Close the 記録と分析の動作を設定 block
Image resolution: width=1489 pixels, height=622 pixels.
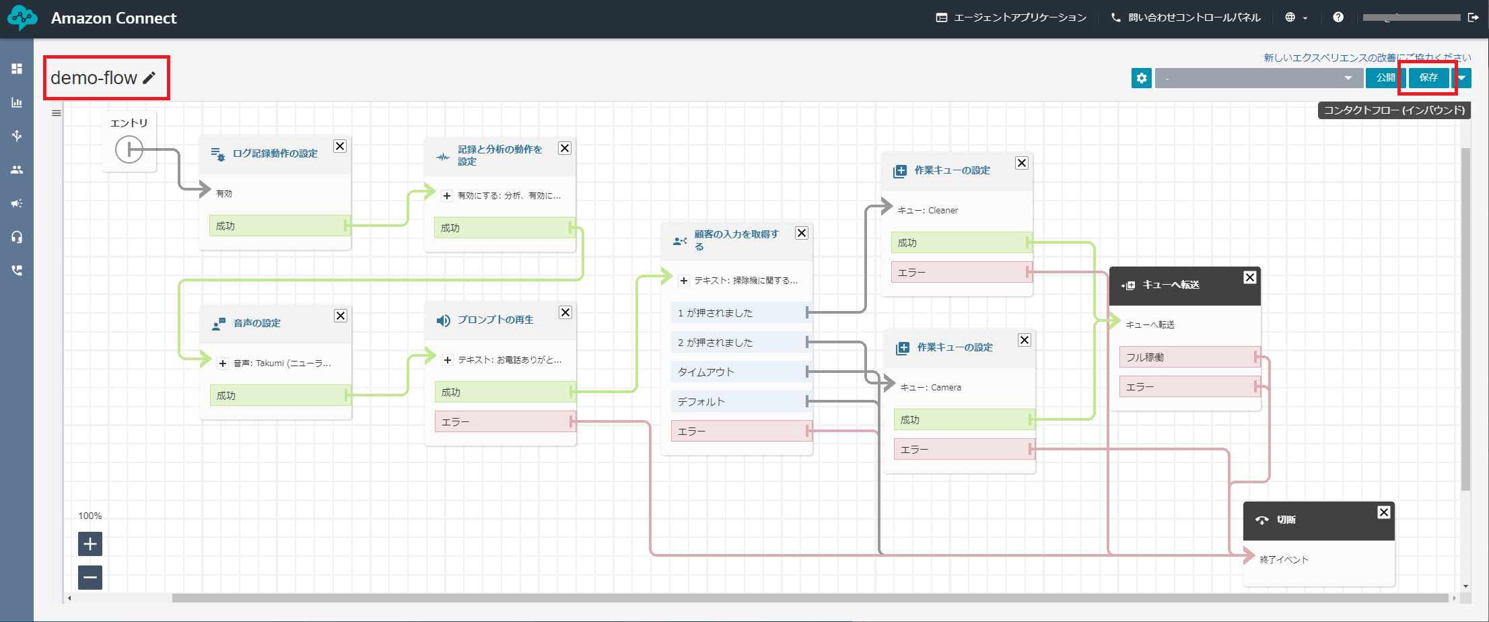tap(565, 148)
